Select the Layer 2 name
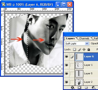 click(x=88, y=82)
